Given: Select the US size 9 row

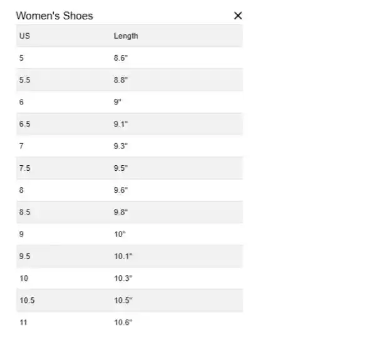Looking at the screenshot, I should pyautogui.click(x=130, y=234).
